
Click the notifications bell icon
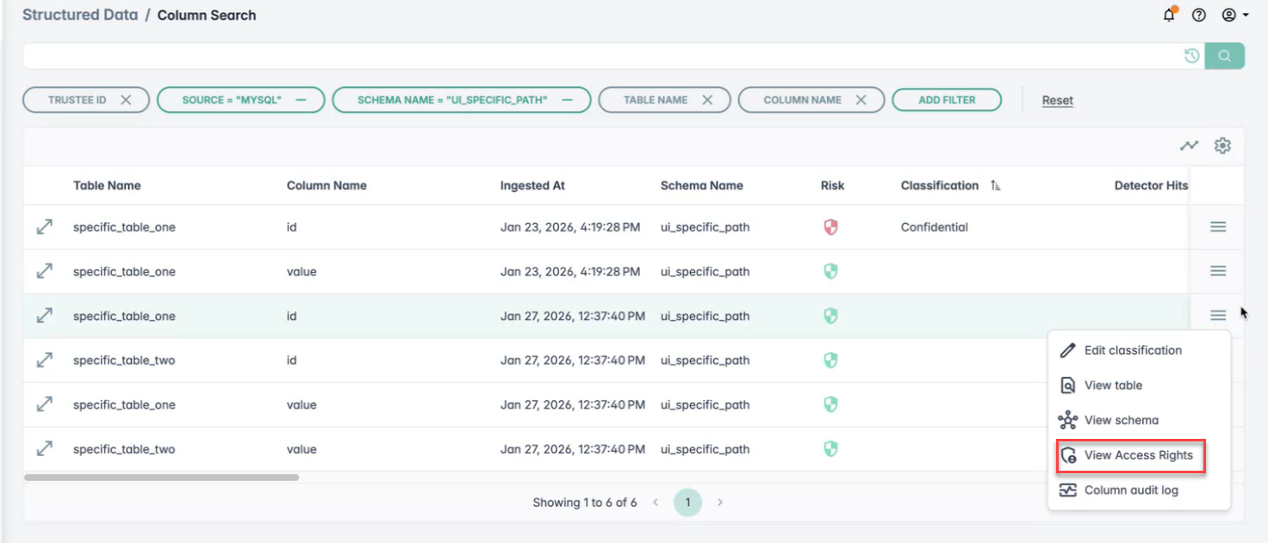tap(1169, 15)
